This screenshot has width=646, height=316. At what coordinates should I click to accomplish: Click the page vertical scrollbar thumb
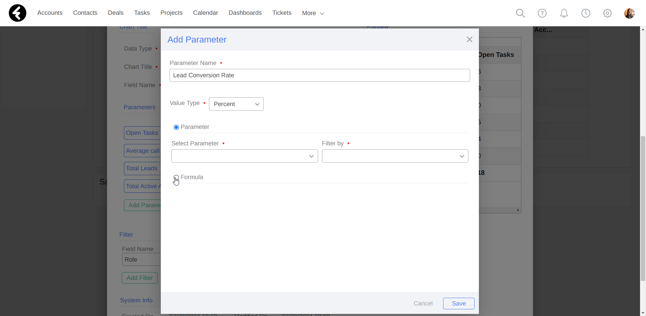click(643, 209)
